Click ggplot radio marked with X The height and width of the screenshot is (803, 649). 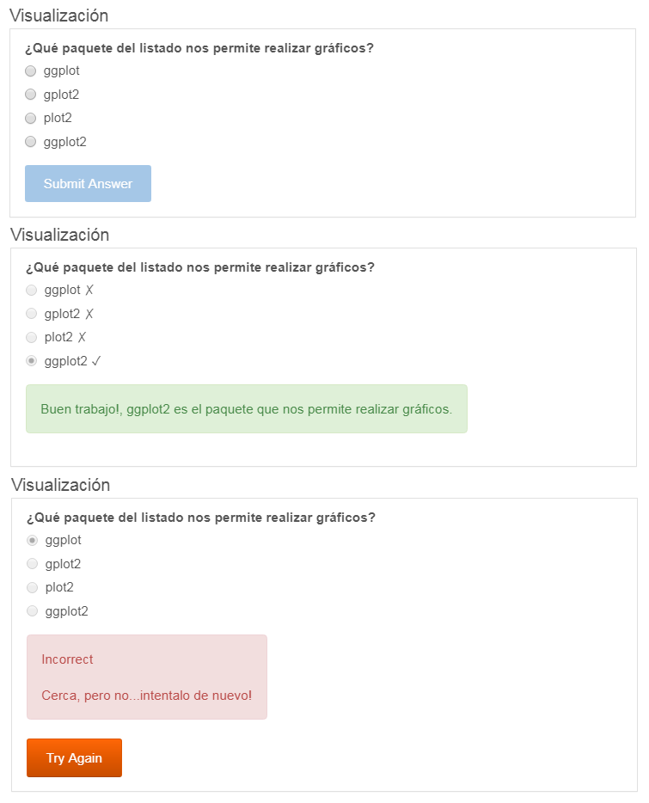[31, 290]
